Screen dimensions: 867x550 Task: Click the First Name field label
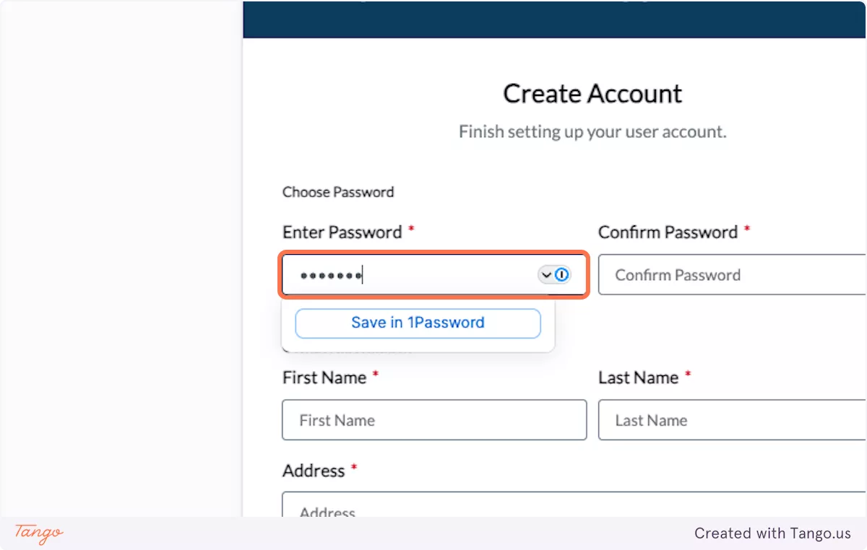pos(324,377)
